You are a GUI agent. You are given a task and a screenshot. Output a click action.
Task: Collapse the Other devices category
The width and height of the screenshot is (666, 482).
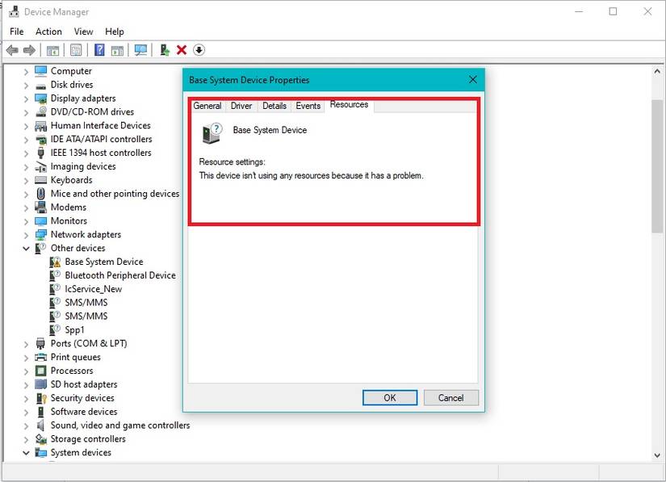[x=27, y=248]
